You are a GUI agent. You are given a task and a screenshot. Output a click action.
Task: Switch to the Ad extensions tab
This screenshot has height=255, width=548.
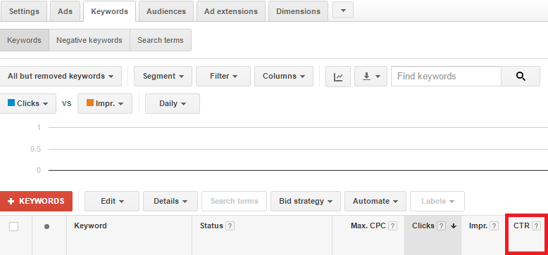231,11
